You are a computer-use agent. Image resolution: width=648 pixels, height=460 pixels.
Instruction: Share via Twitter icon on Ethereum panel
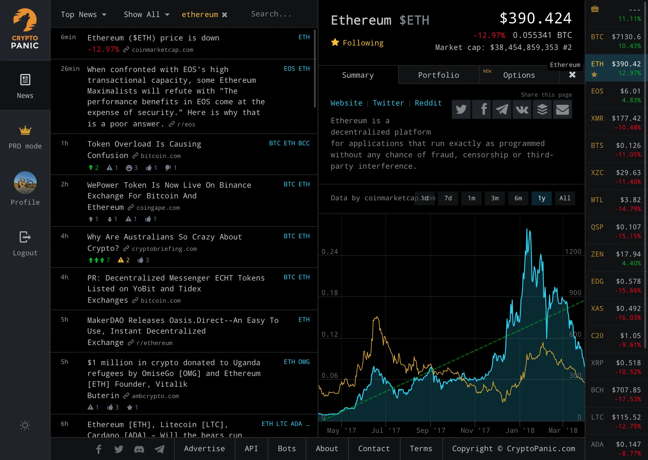tap(461, 109)
